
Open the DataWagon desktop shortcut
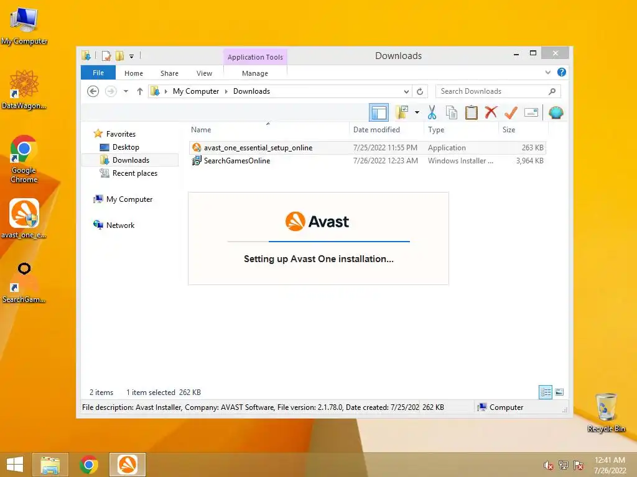click(24, 89)
